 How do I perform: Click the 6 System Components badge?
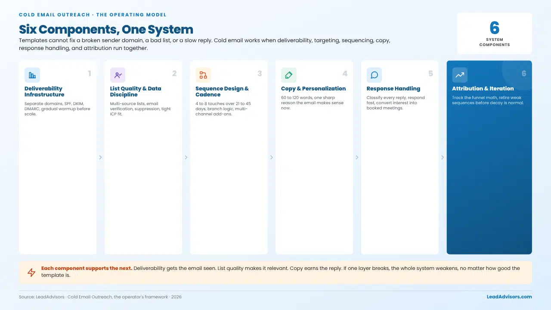(x=495, y=33)
